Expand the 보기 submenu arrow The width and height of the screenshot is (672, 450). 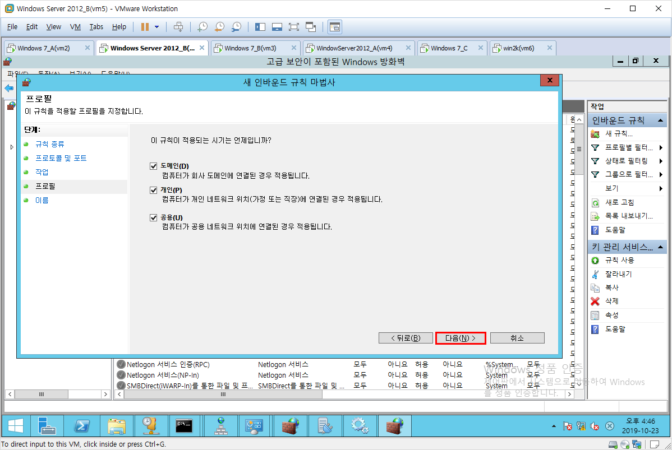(661, 188)
